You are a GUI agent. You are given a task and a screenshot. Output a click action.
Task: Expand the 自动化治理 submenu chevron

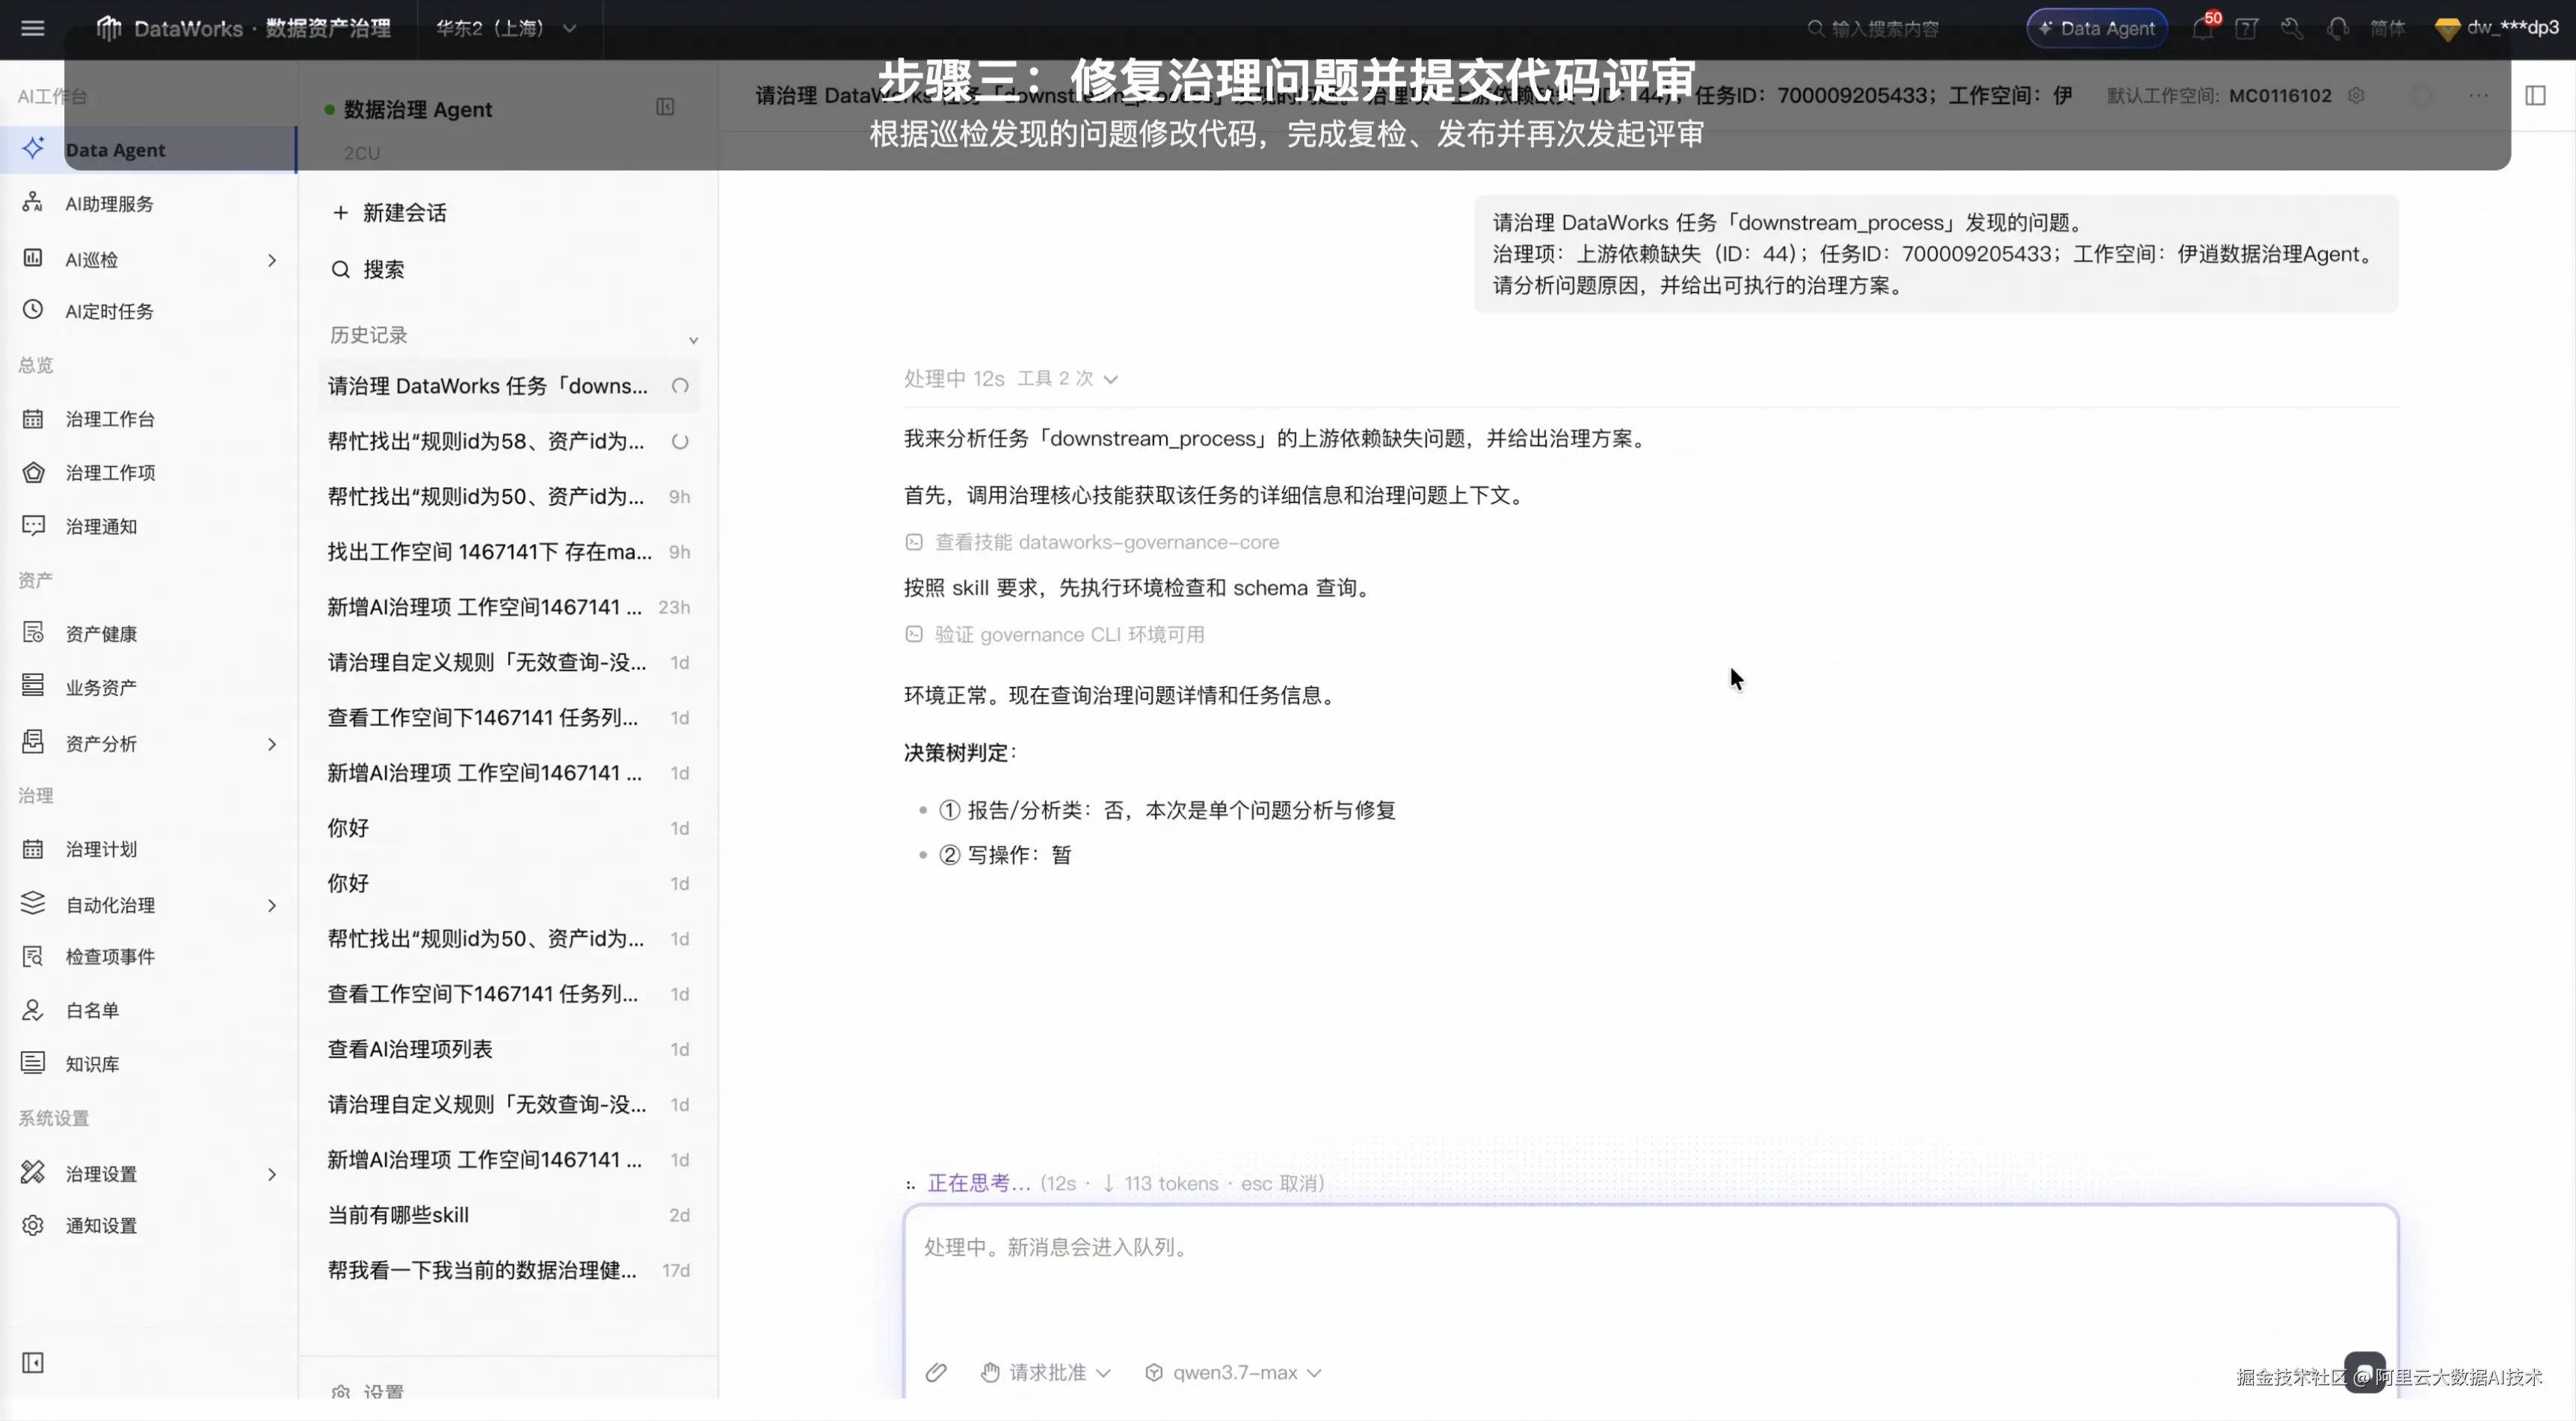(272, 905)
